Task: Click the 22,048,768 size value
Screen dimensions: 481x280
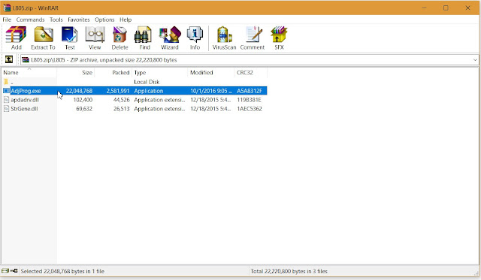Action: pyautogui.click(x=79, y=91)
